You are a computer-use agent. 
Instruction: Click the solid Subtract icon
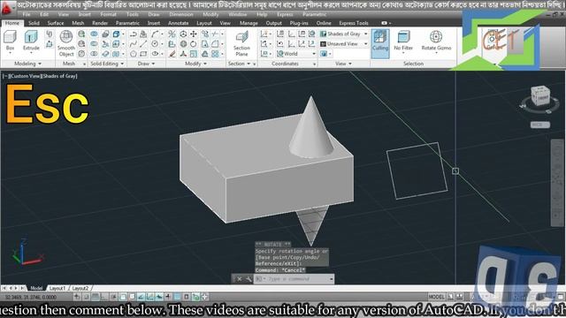click(94, 44)
